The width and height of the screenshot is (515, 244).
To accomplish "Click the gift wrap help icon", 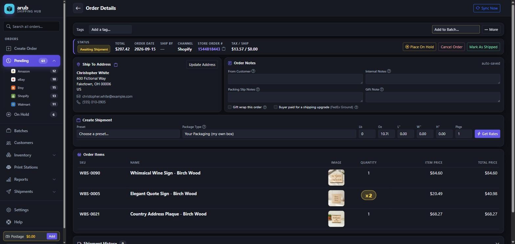I will 265,107.
